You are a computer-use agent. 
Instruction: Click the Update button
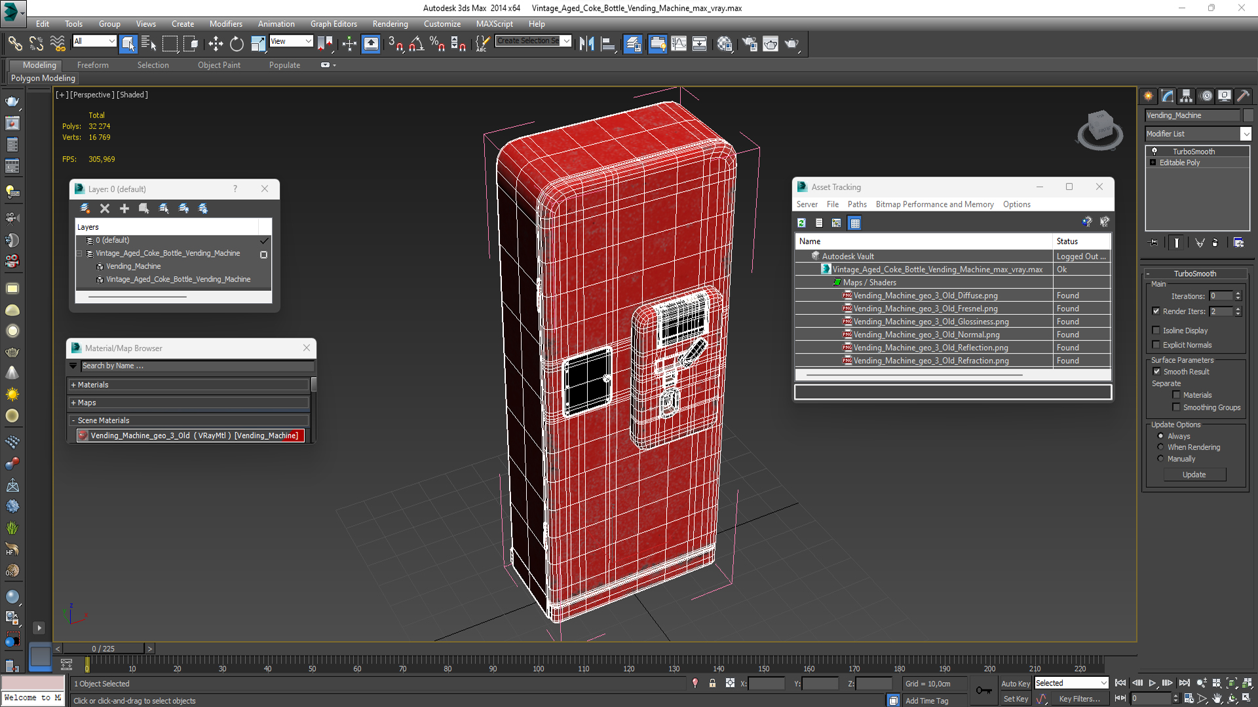(1194, 475)
